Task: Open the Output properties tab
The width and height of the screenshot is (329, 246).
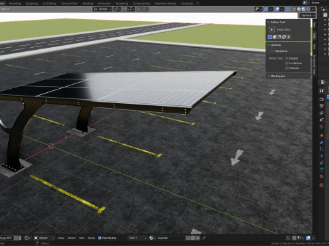Action: 321,106
